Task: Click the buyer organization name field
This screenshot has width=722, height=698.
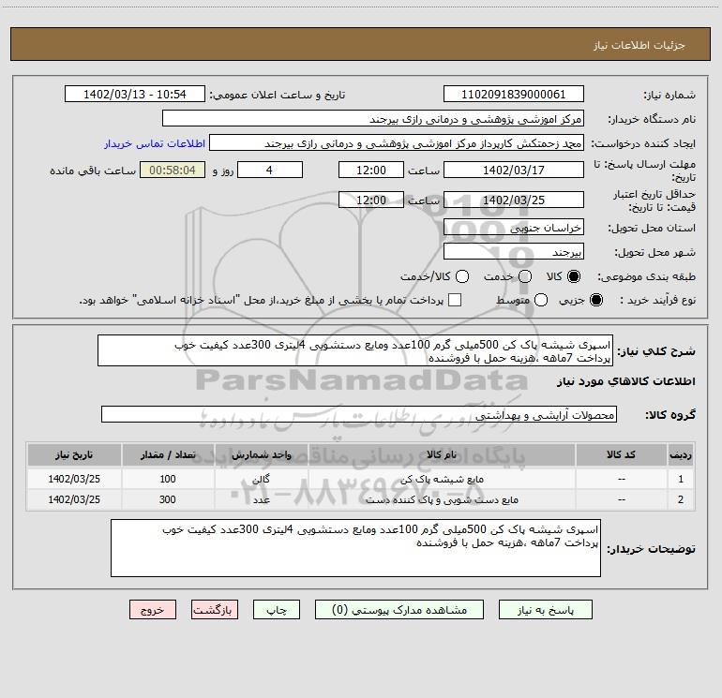Action: pos(373,118)
